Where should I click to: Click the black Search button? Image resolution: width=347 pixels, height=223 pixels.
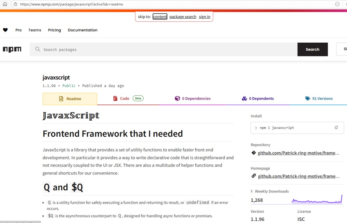[313, 49]
